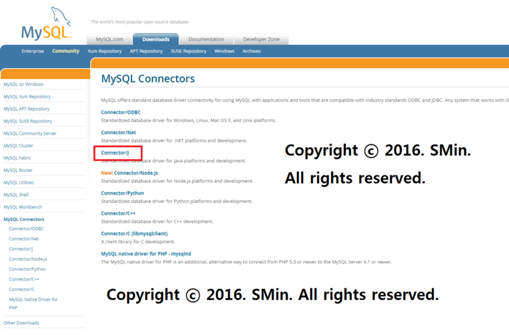Open MySQL SUSE Repository sidebar link
509x335 pixels.
pos(28,121)
